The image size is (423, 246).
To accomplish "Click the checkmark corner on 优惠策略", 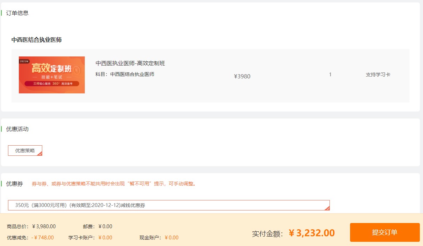I will (x=40, y=153).
